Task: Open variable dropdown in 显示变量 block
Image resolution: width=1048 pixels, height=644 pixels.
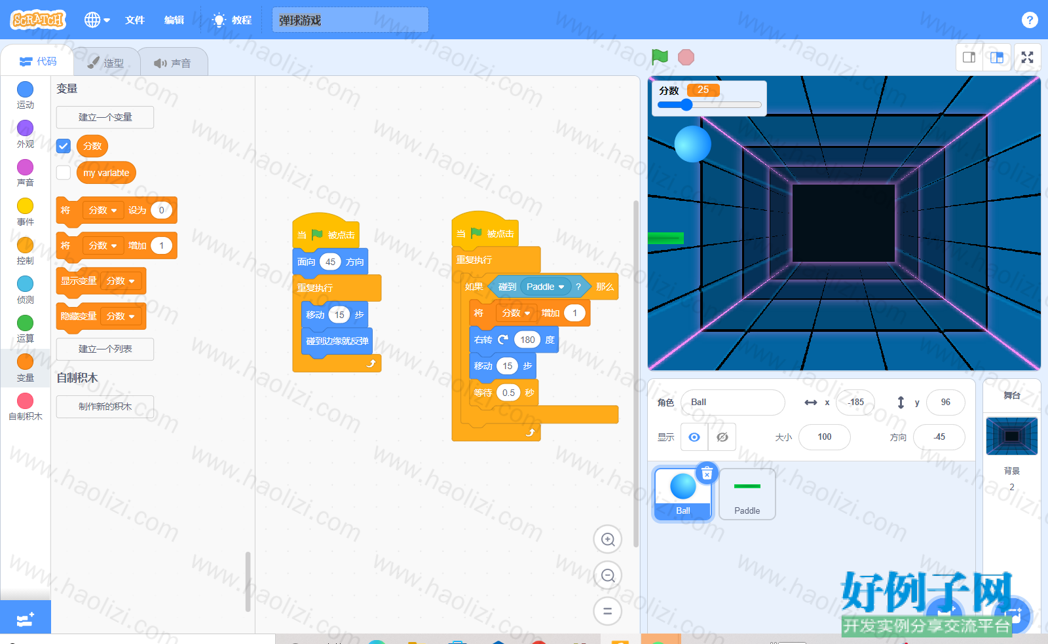Action: (121, 281)
